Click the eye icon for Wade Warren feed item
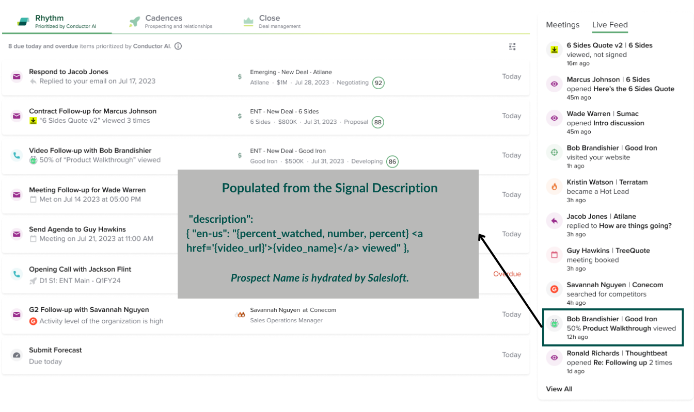 click(554, 118)
